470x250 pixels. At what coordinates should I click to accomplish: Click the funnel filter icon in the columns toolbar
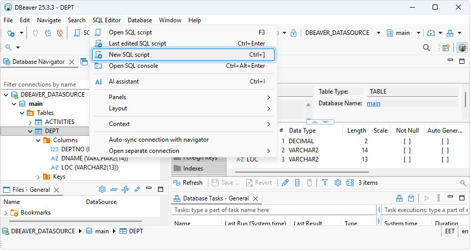coord(325,183)
